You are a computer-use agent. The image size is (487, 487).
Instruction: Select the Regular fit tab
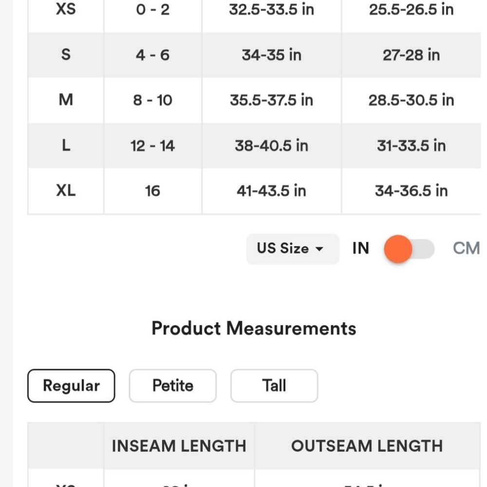coord(71,386)
